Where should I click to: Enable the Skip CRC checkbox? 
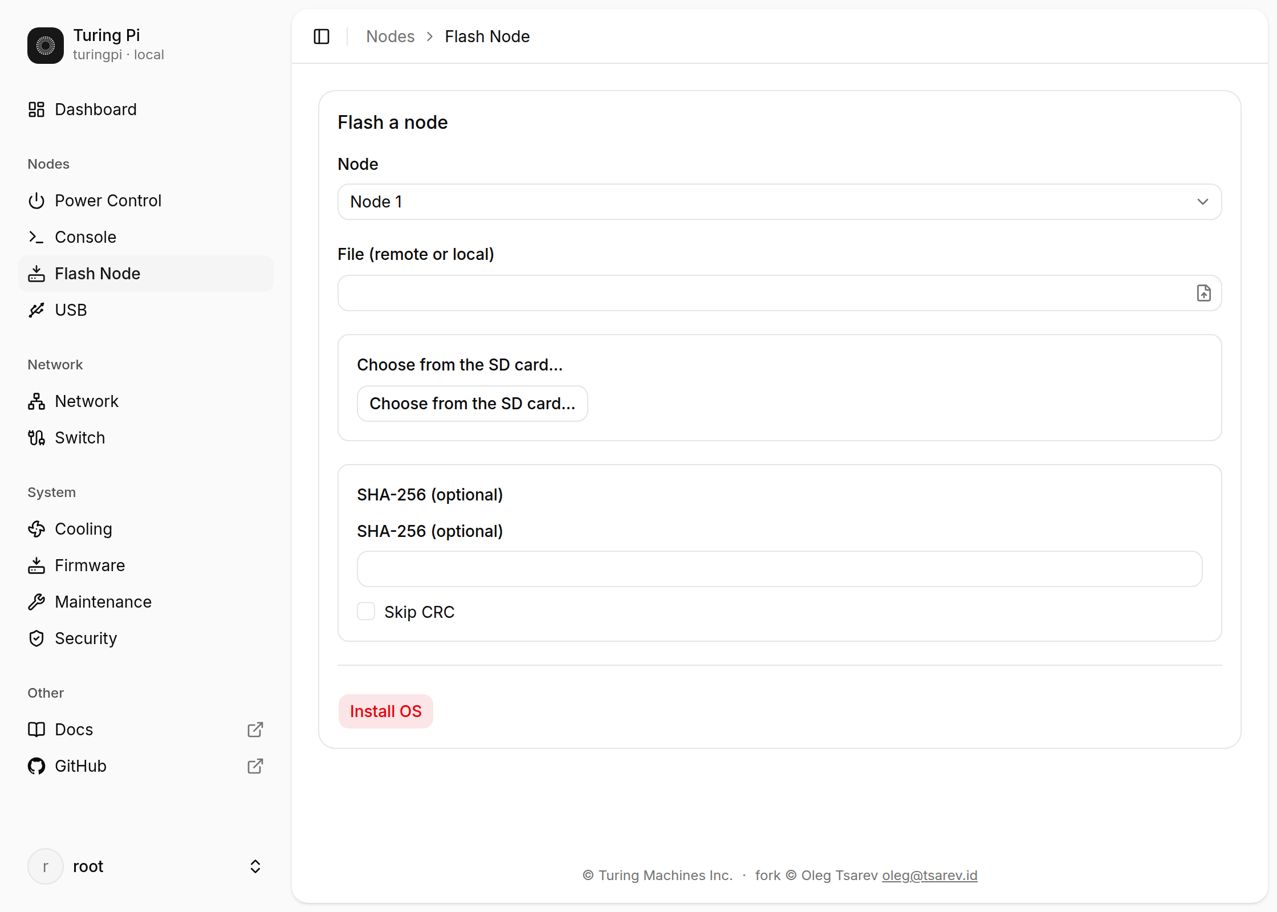click(x=366, y=611)
